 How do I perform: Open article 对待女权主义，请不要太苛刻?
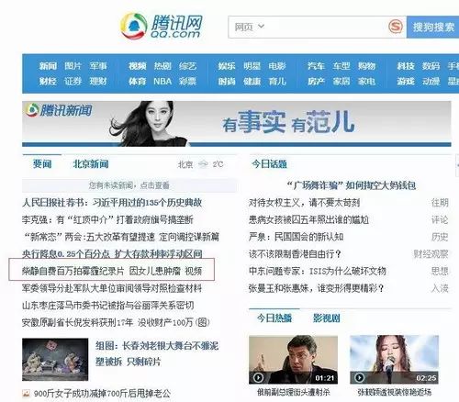[304, 203]
